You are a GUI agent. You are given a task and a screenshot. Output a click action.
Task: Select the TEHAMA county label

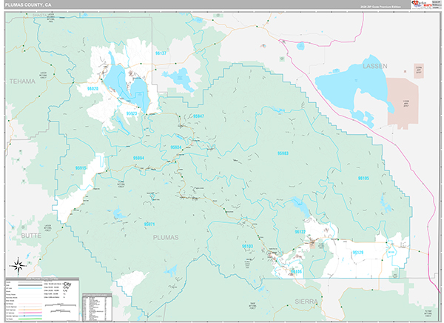tap(22, 81)
